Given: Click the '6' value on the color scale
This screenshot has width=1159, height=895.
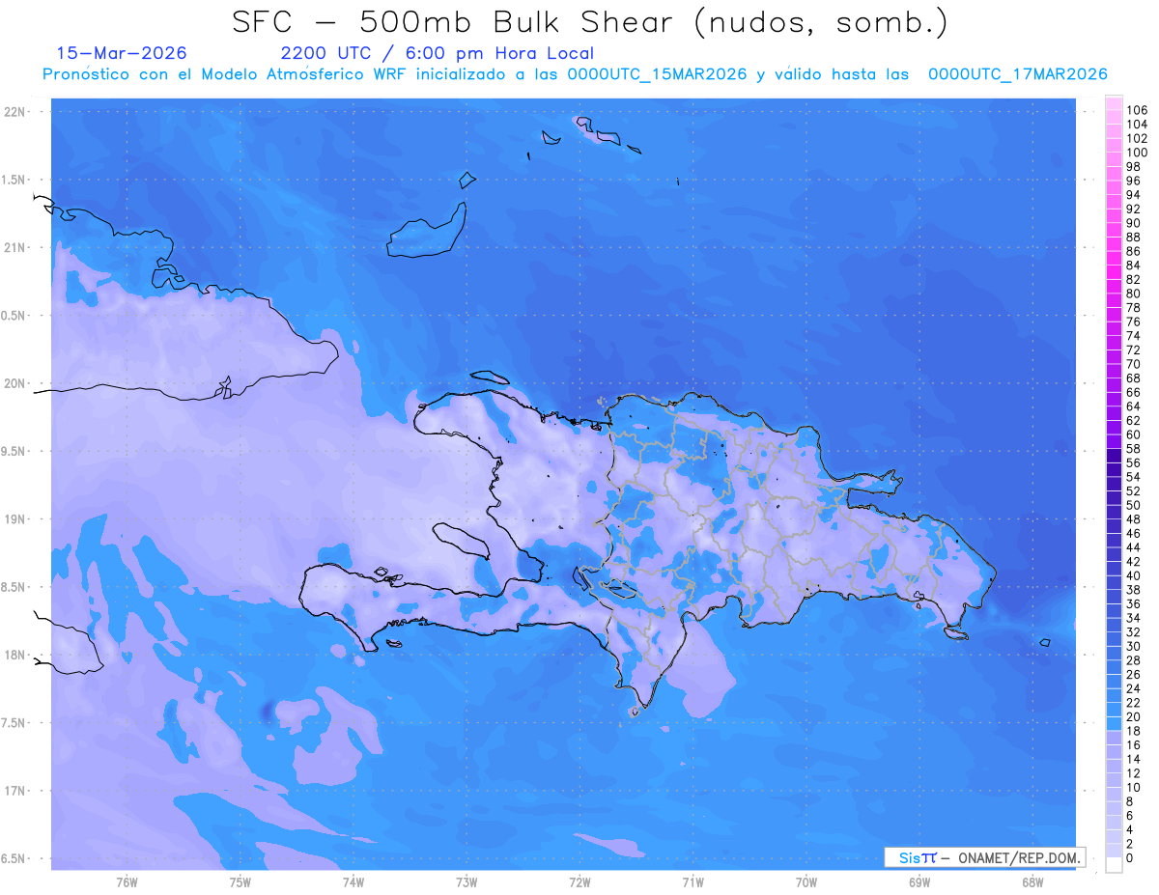Looking at the screenshot, I should pos(1130,815).
